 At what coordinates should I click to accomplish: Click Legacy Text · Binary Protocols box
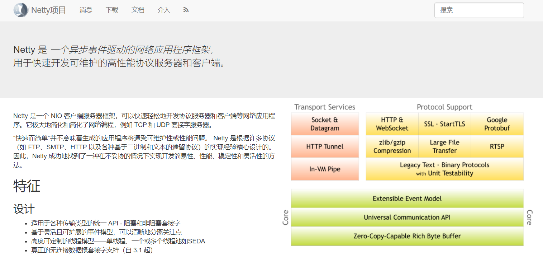coord(444,169)
